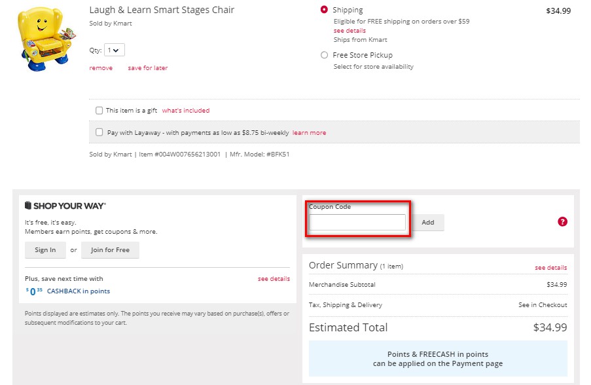Click the Laugh & Learn Smart Stages Chair title
The image size is (591, 385).
click(162, 10)
